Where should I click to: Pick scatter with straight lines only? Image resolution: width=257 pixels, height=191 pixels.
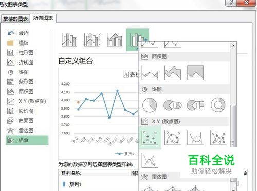(x=150, y=160)
